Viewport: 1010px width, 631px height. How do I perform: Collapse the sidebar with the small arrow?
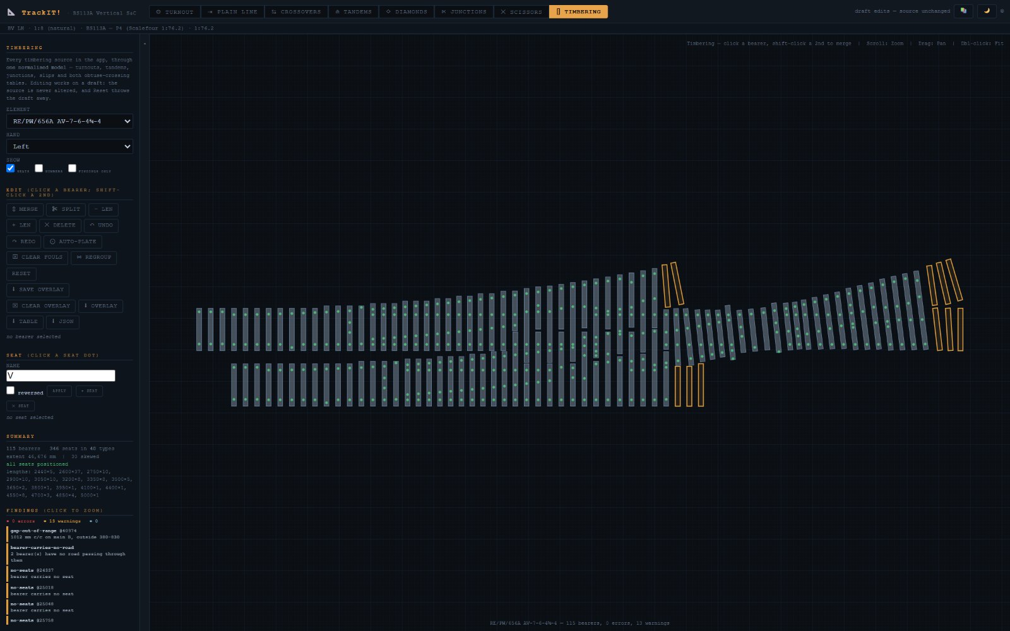145,44
